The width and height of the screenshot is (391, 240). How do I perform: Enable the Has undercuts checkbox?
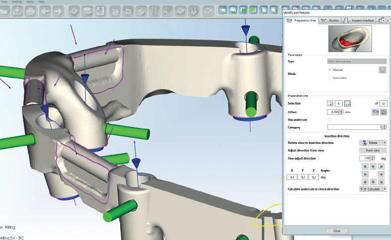(x=330, y=120)
